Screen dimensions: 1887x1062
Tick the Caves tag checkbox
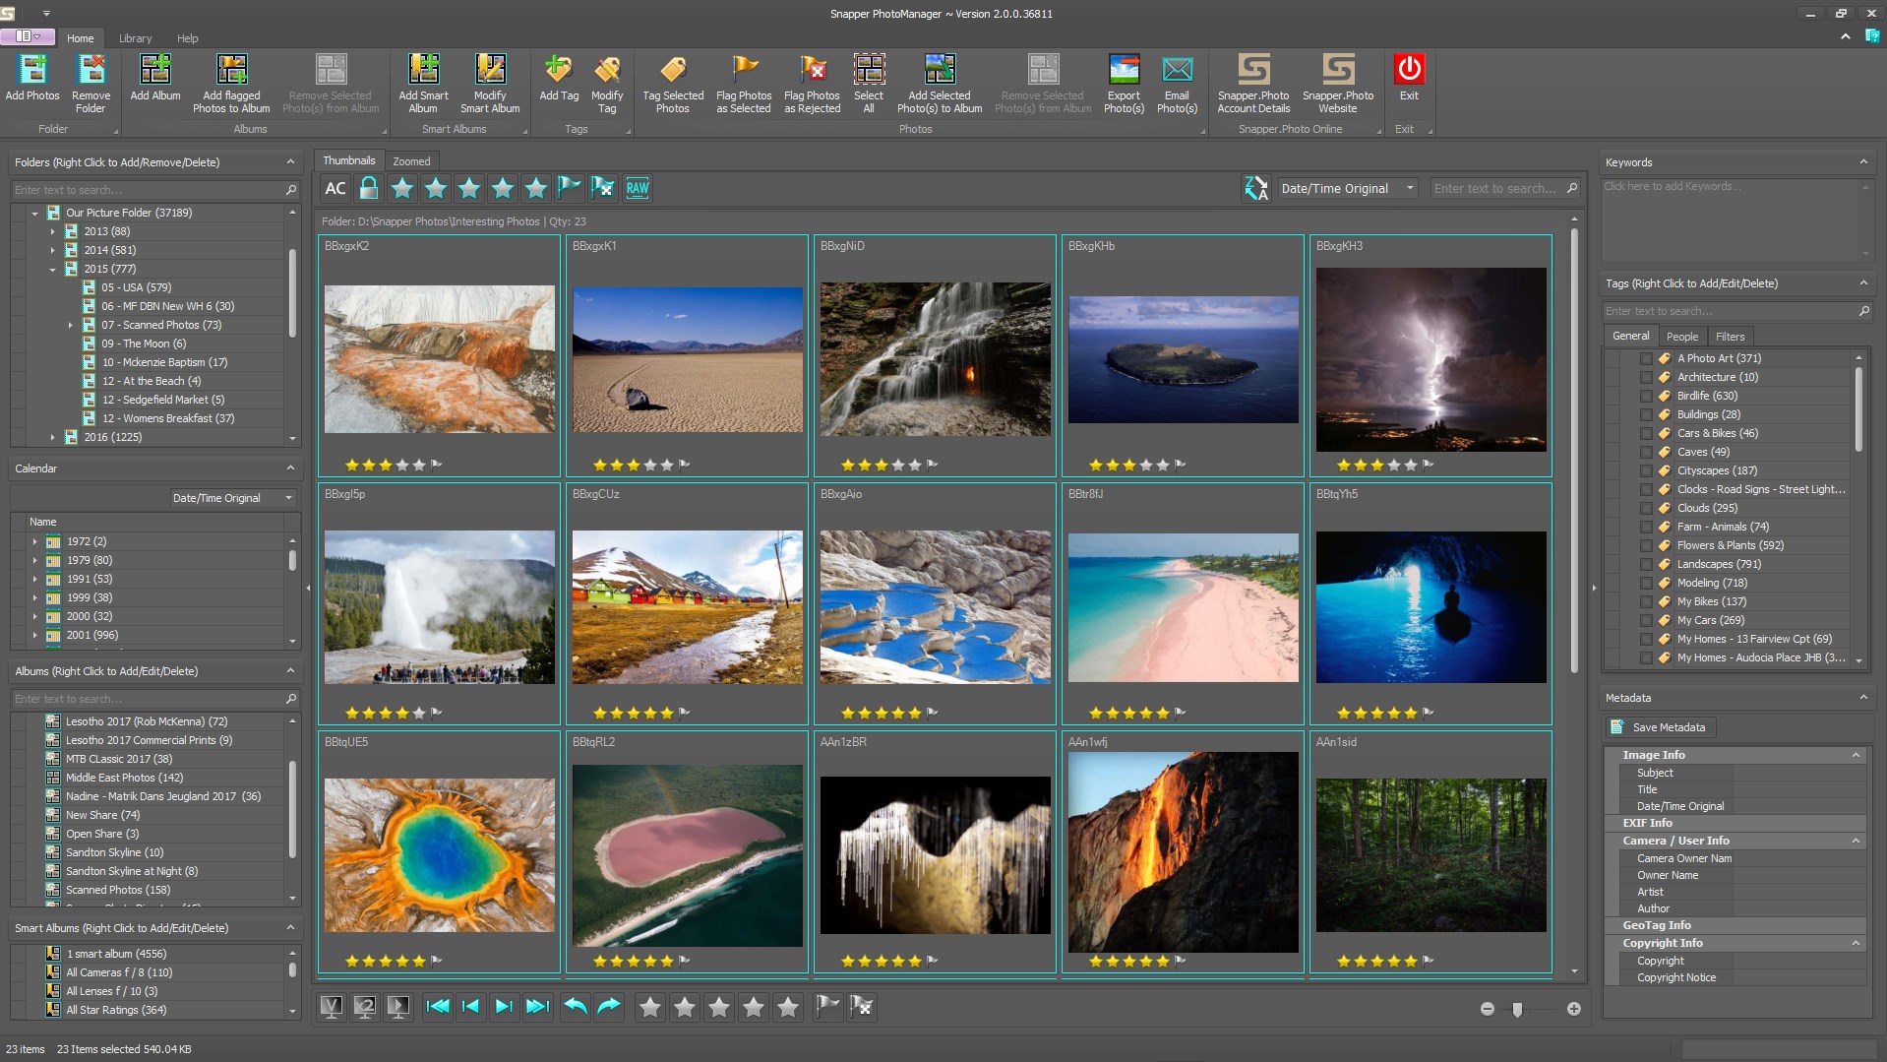pos(1646,452)
